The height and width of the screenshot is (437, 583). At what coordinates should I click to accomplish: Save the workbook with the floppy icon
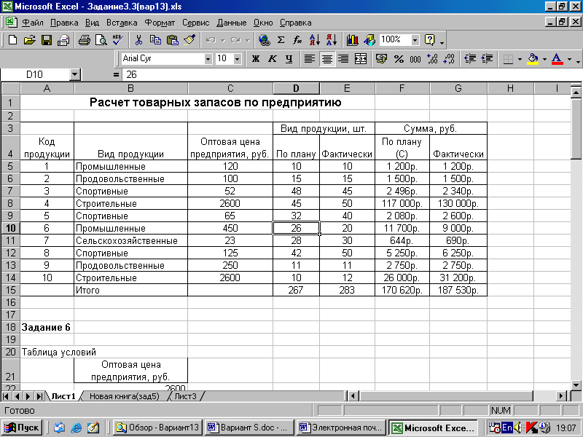[x=47, y=40]
